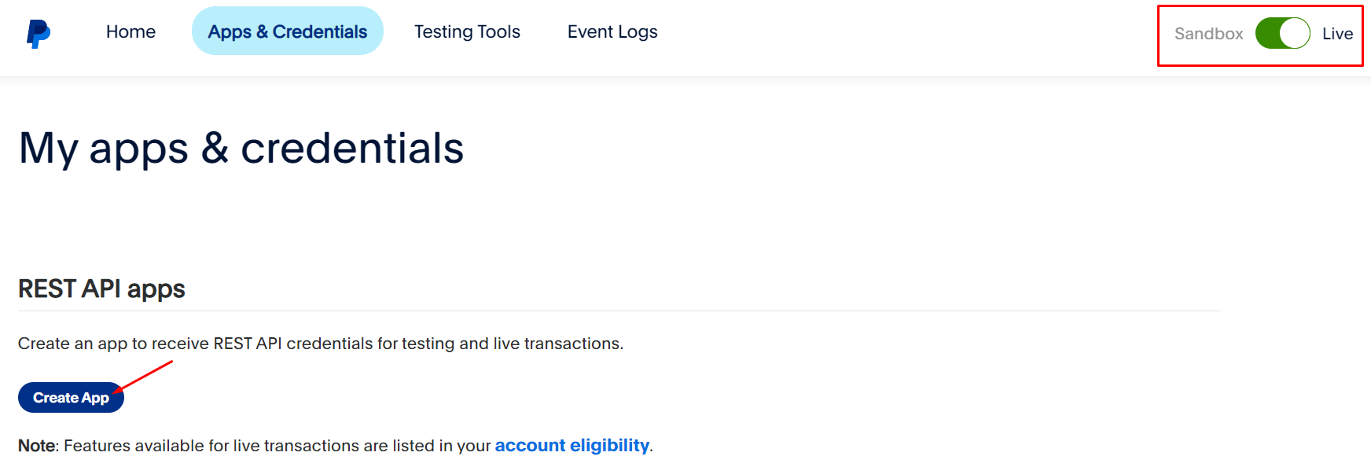Click the green track of the Live toggle

1267,33
